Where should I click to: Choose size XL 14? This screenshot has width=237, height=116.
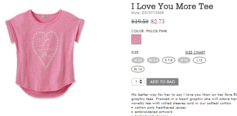click(138, 69)
